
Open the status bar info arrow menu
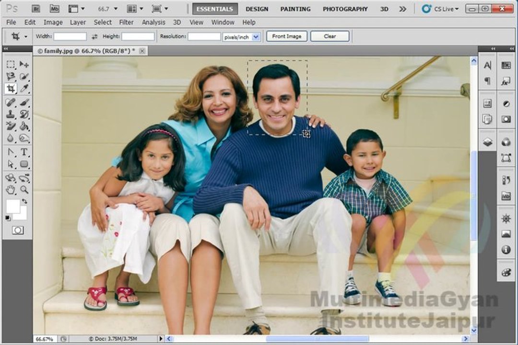pos(161,339)
